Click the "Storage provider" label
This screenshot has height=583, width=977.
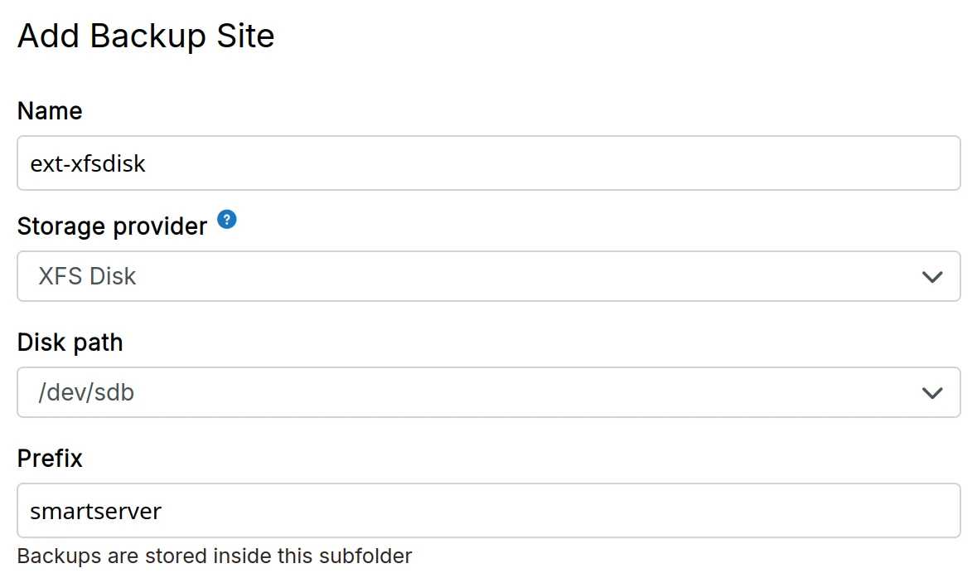coord(112,226)
